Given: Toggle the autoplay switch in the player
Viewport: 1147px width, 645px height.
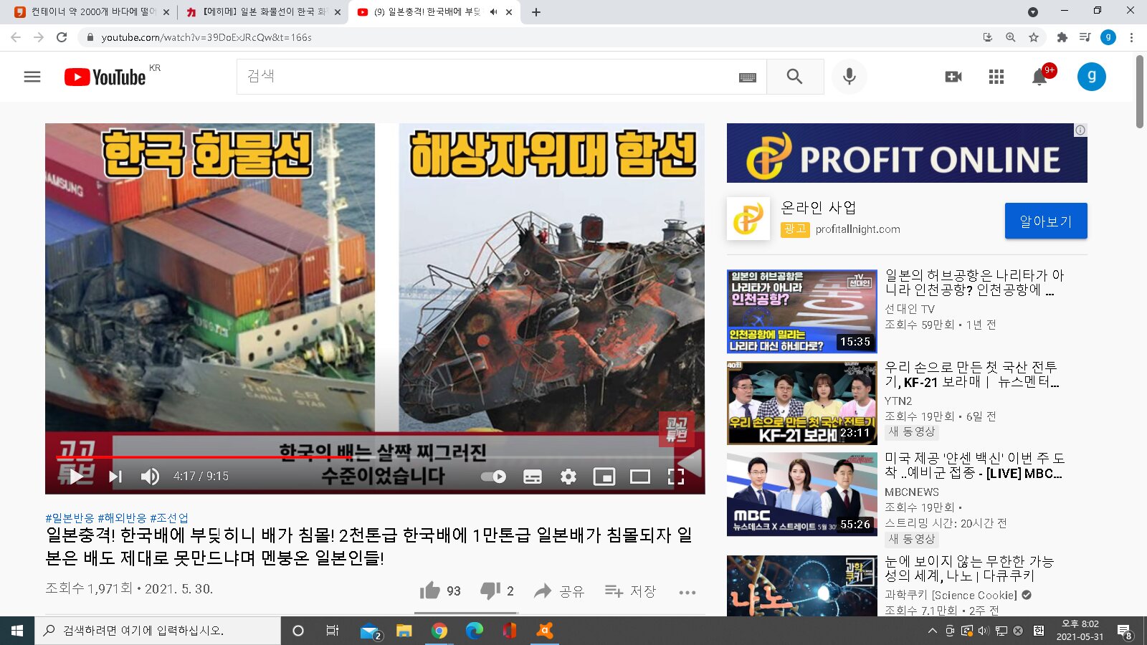Looking at the screenshot, I should (493, 477).
